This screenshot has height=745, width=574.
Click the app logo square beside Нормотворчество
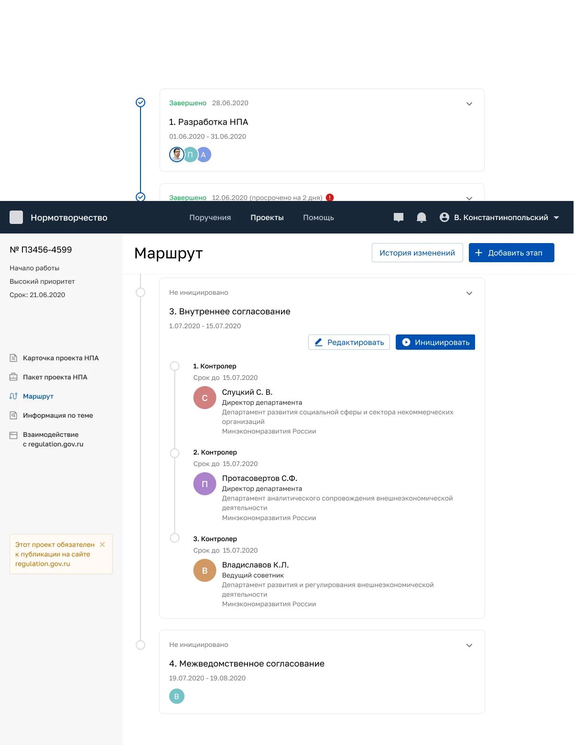(x=16, y=217)
